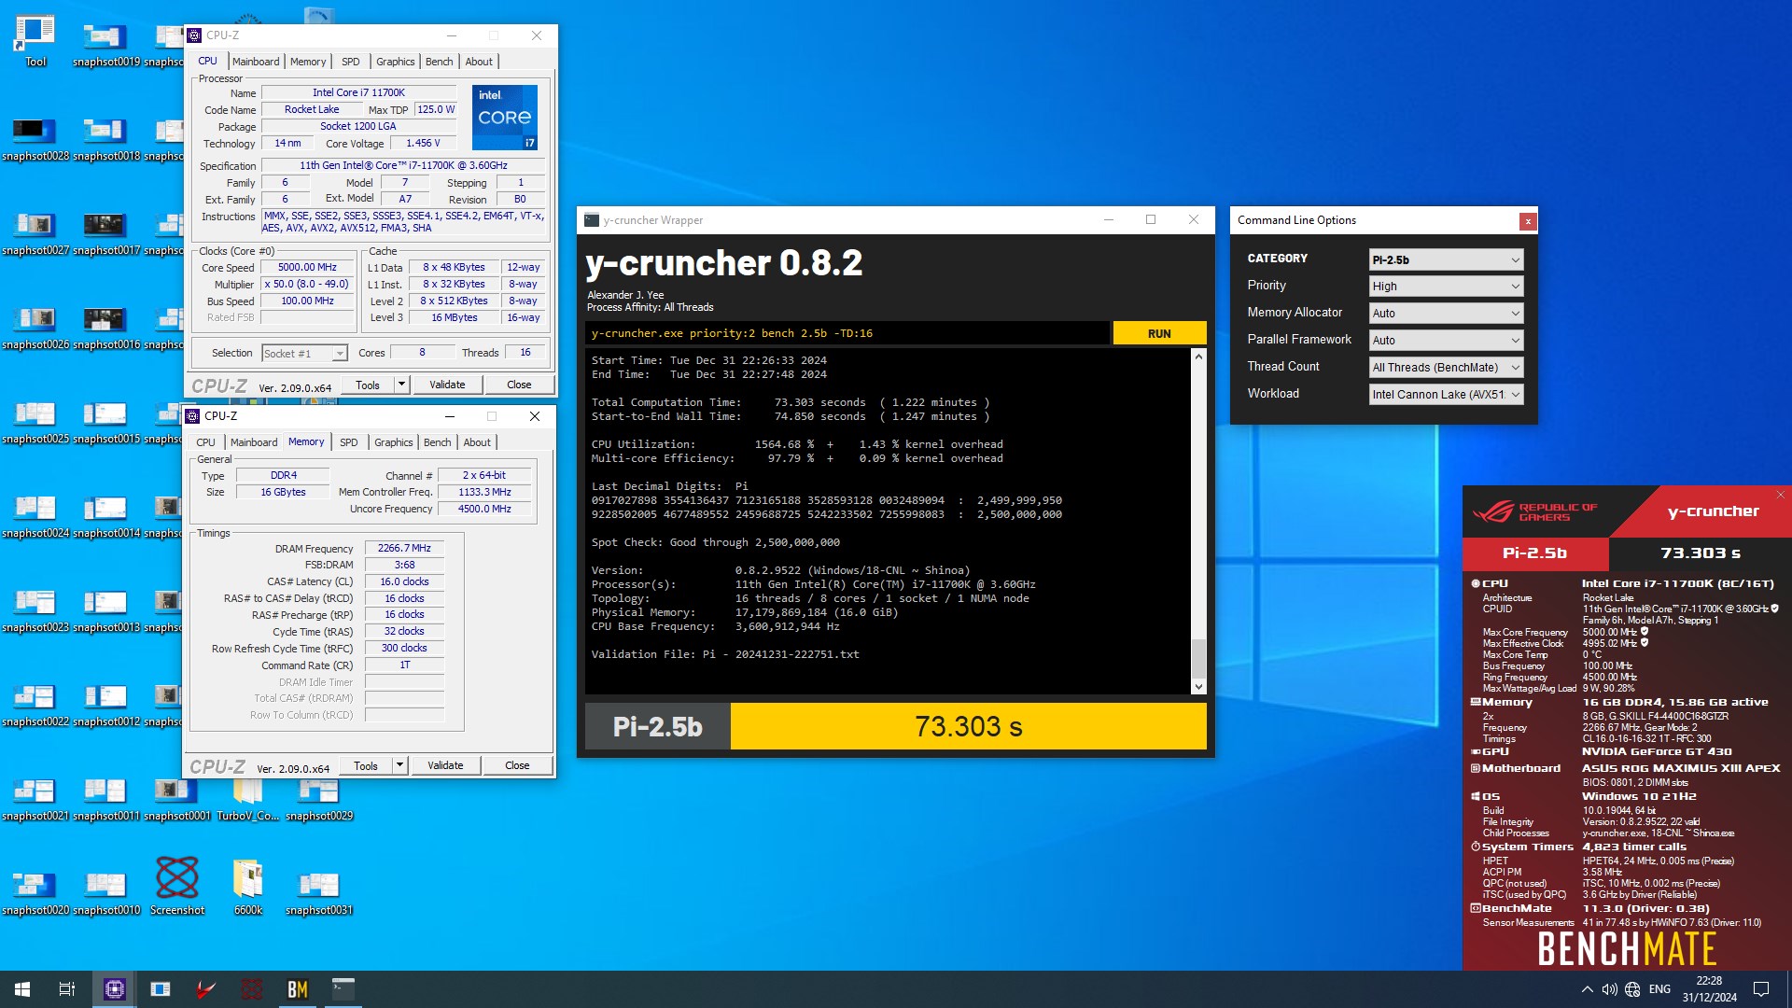Switch to Mainboard tab in upper CPU-Z
Viewport: 1792px width, 1008px height.
256,62
